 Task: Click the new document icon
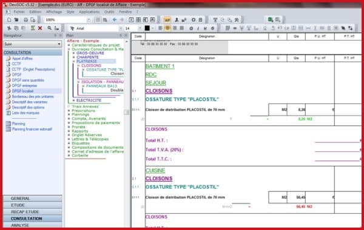pos(9,20)
